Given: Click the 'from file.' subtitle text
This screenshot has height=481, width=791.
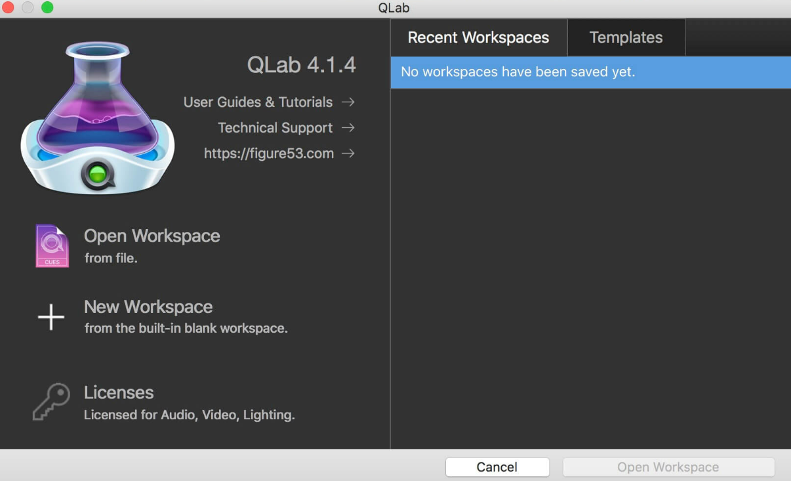Looking at the screenshot, I should 111,259.
